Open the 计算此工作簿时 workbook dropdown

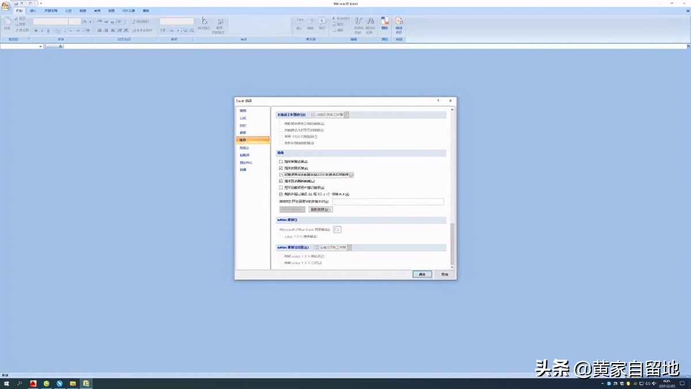click(346, 115)
